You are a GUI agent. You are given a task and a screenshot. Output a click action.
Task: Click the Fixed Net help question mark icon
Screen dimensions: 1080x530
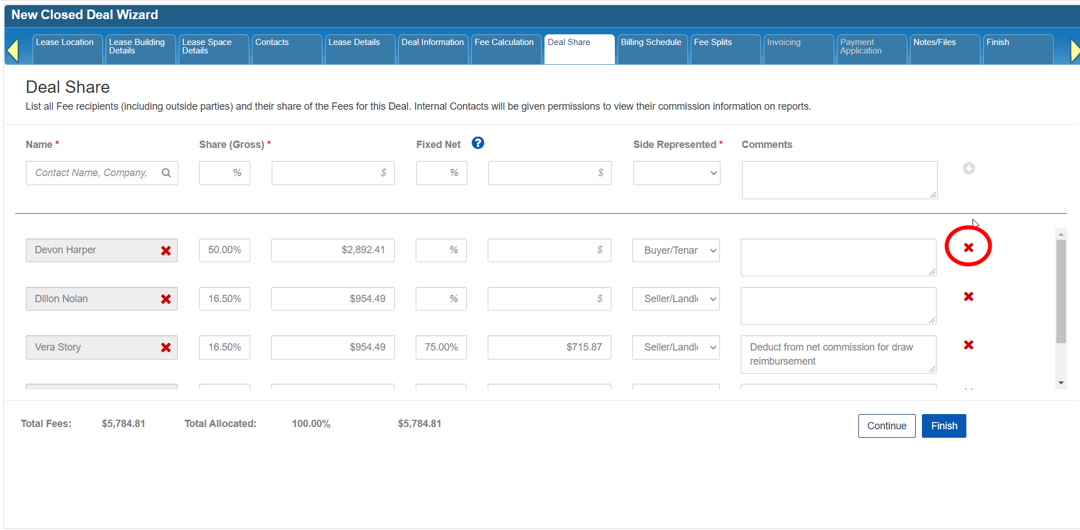[478, 143]
